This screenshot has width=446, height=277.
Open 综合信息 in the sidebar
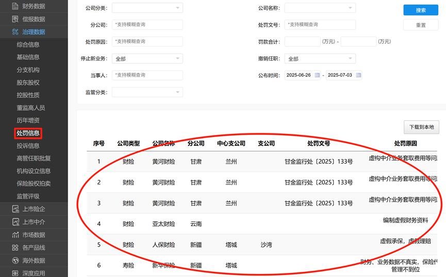[28, 45]
